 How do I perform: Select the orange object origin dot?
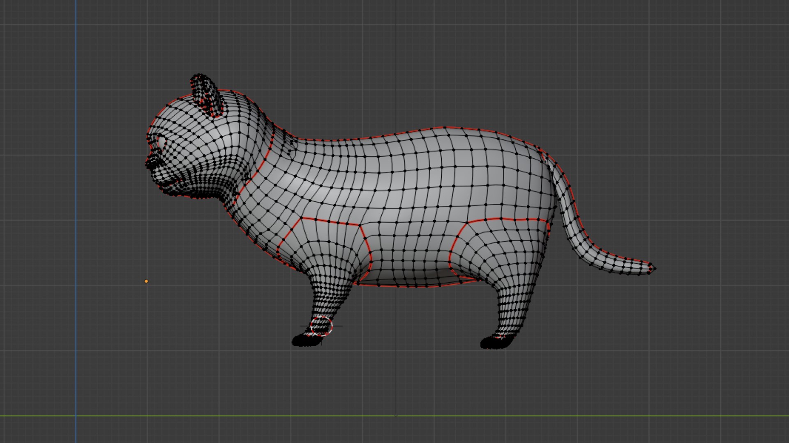(146, 281)
